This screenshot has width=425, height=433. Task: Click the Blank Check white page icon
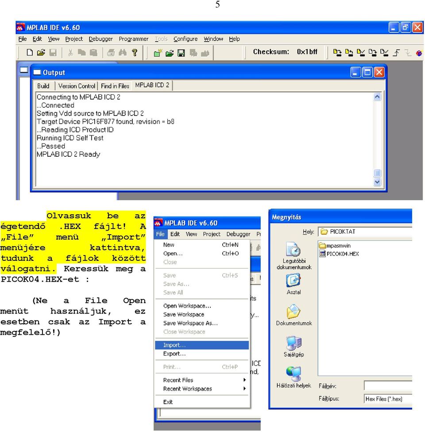pyautogui.click(x=384, y=52)
